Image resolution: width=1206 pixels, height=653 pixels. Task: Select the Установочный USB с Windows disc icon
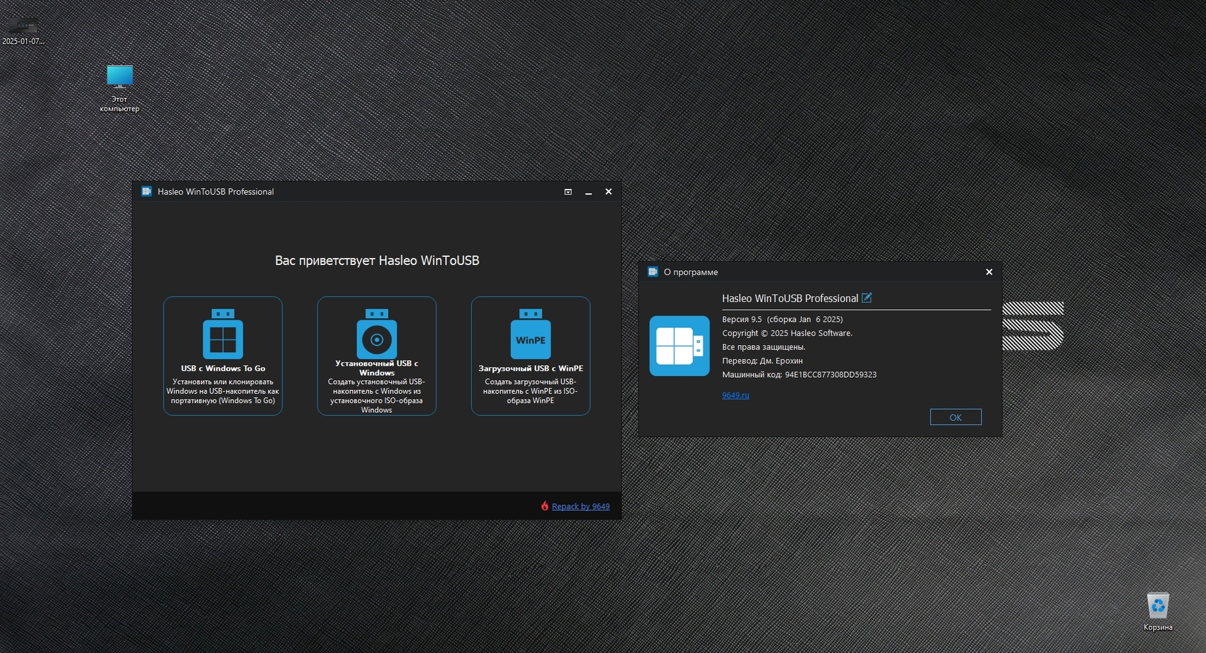click(377, 334)
